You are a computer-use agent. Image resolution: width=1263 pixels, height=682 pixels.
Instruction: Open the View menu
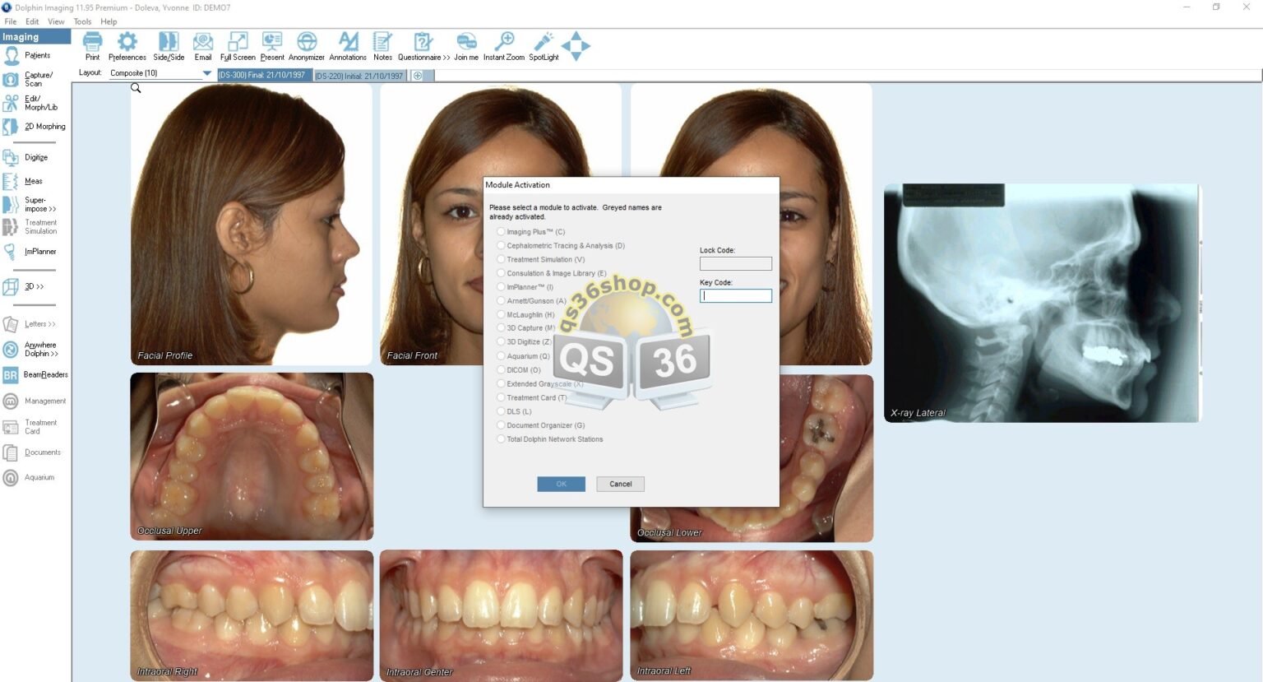(x=56, y=21)
